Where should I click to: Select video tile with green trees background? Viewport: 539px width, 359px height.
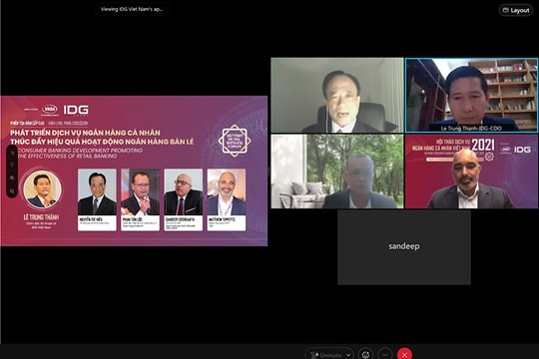tap(337, 172)
